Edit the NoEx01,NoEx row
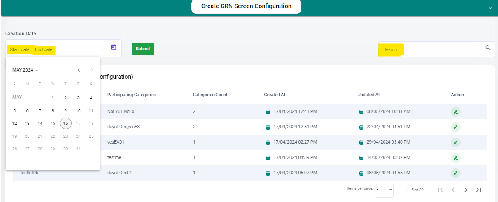Image resolution: width=498 pixels, height=202 pixels. (455, 112)
